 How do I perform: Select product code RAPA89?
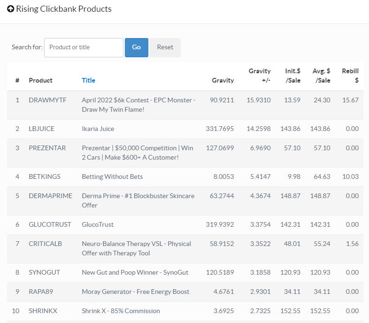pyautogui.click(x=41, y=292)
